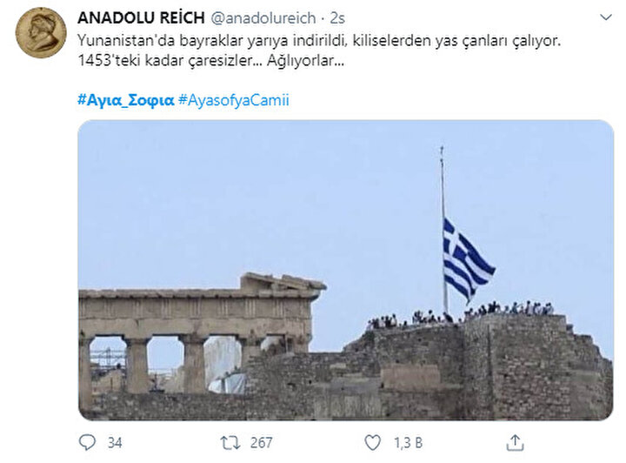Follow the #AyasofyaCamii hashtag
The image size is (626, 463).
click(x=234, y=100)
